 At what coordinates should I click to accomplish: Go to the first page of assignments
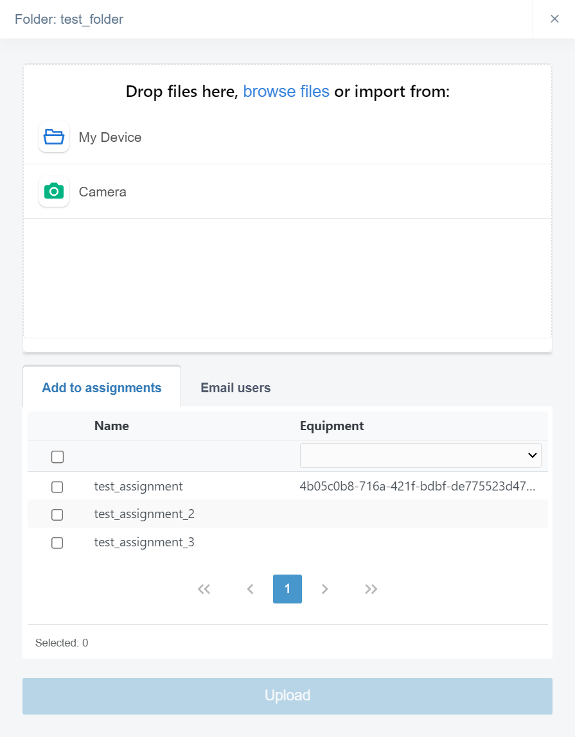point(204,589)
